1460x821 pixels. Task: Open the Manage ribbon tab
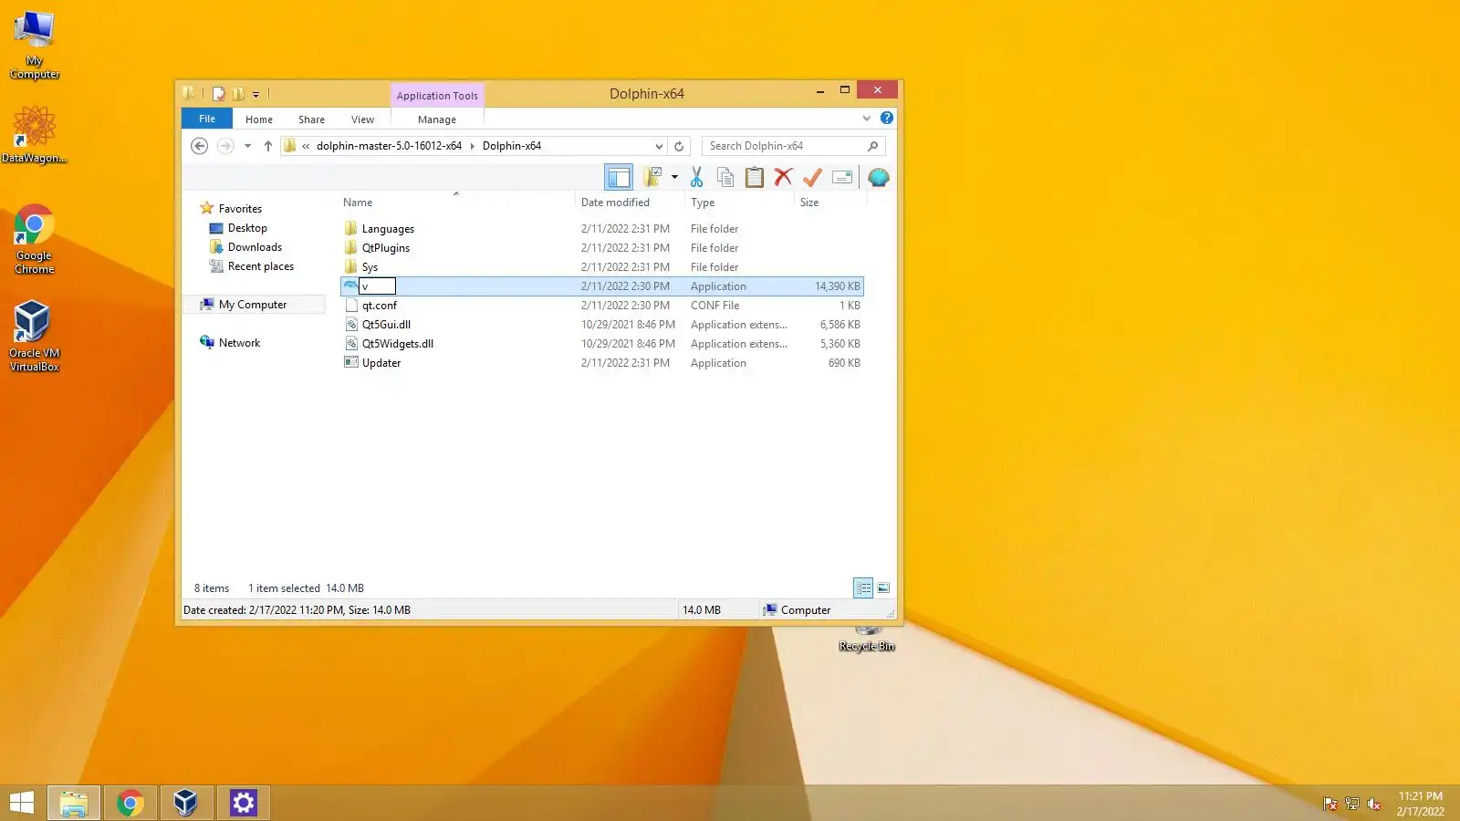pyautogui.click(x=437, y=120)
